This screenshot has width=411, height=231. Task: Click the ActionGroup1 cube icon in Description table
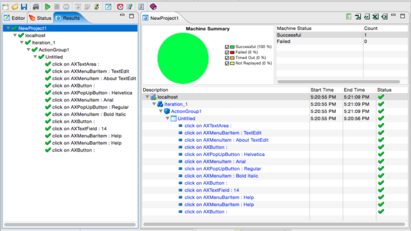click(x=167, y=111)
